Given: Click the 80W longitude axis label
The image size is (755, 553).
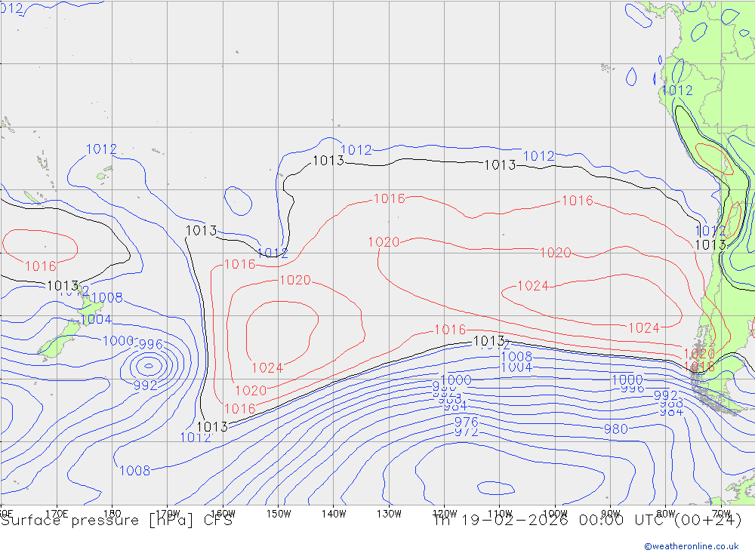Looking at the screenshot, I should coord(666,514).
